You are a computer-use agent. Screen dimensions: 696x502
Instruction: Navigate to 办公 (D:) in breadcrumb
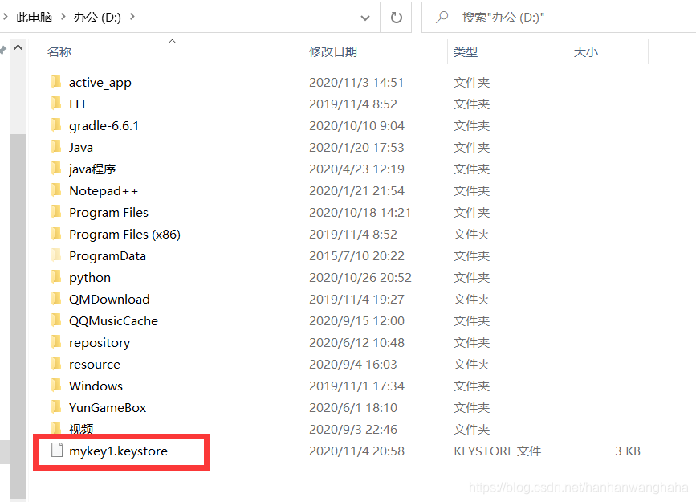click(x=97, y=18)
